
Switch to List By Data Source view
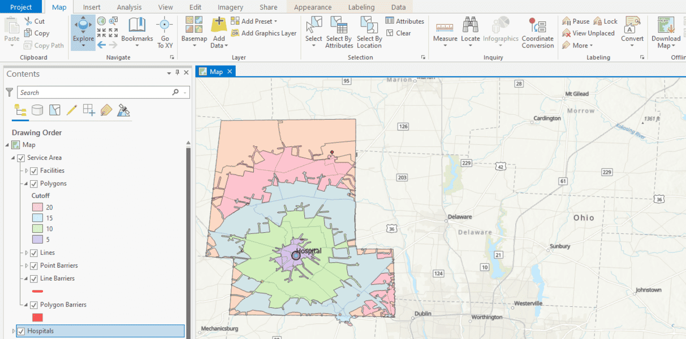pos(37,110)
